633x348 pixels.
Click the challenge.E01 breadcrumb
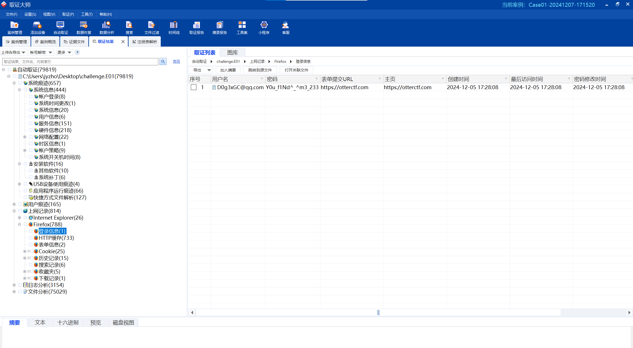[x=228, y=61]
